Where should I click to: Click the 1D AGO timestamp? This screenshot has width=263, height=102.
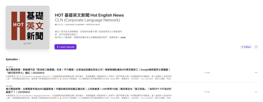pyautogui.click(x=9, y=86)
